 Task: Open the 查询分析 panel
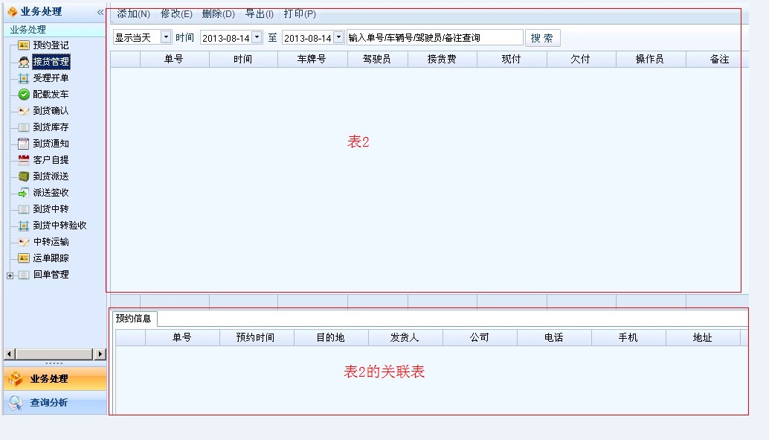point(55,403)
